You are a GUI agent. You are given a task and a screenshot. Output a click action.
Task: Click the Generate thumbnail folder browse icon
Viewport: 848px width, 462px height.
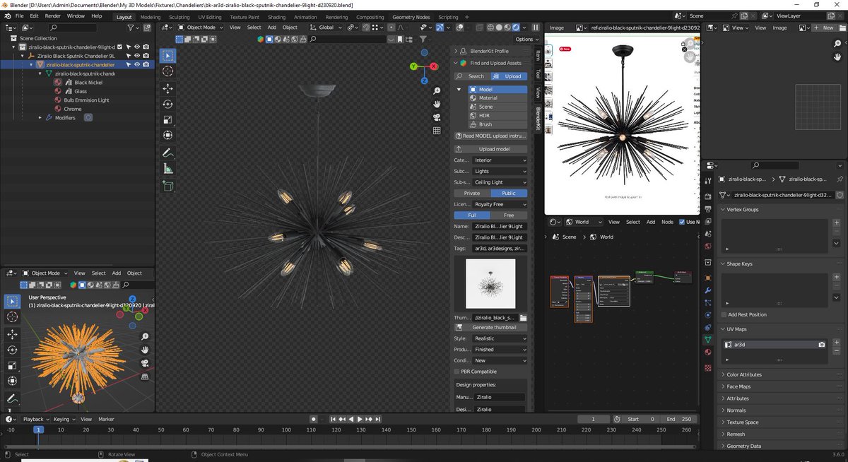(524, 318)
